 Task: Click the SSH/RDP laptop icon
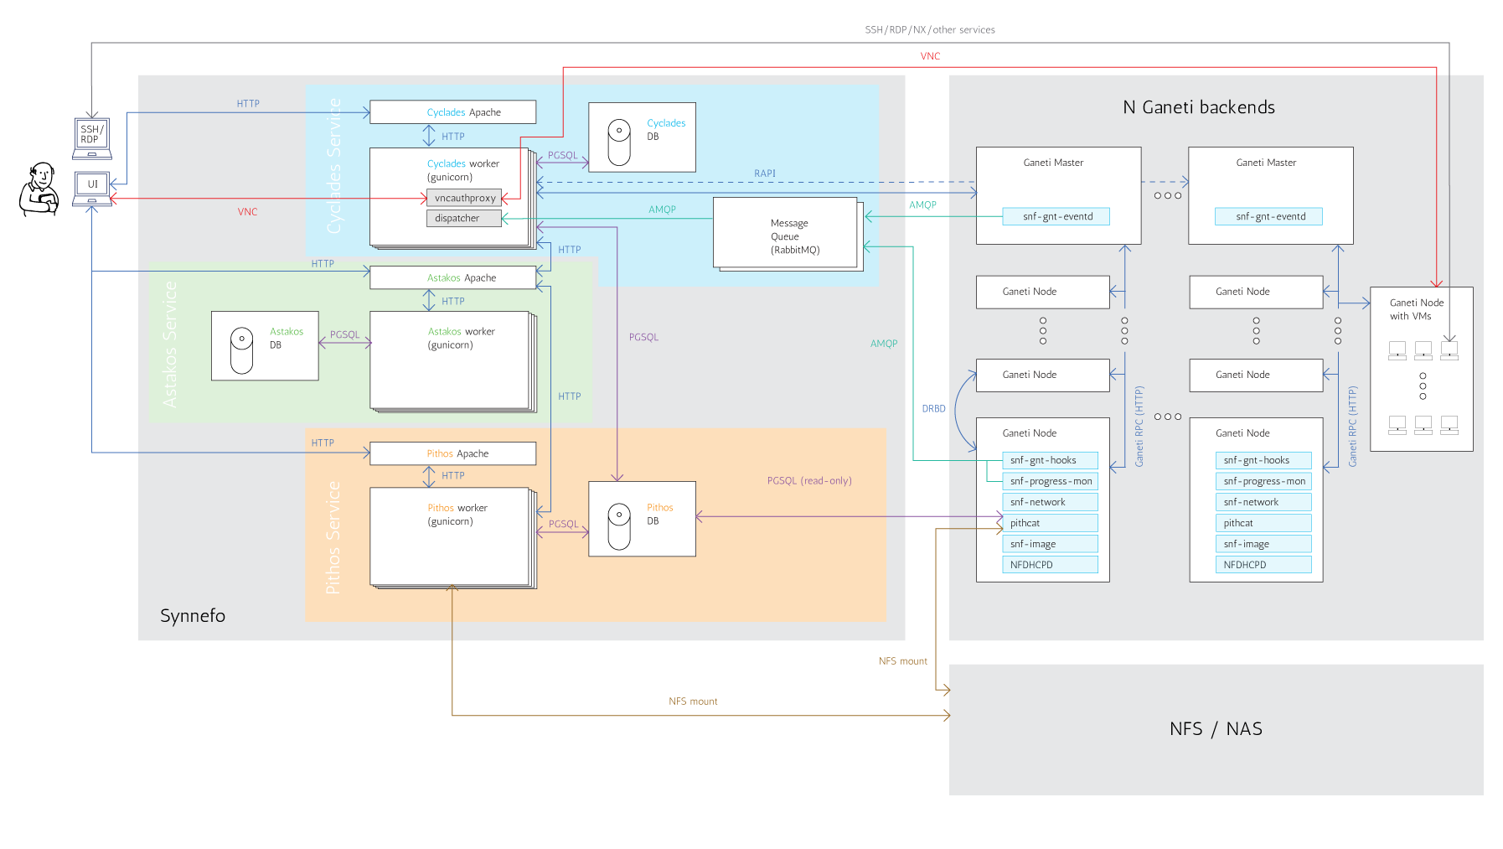(92, 138)
